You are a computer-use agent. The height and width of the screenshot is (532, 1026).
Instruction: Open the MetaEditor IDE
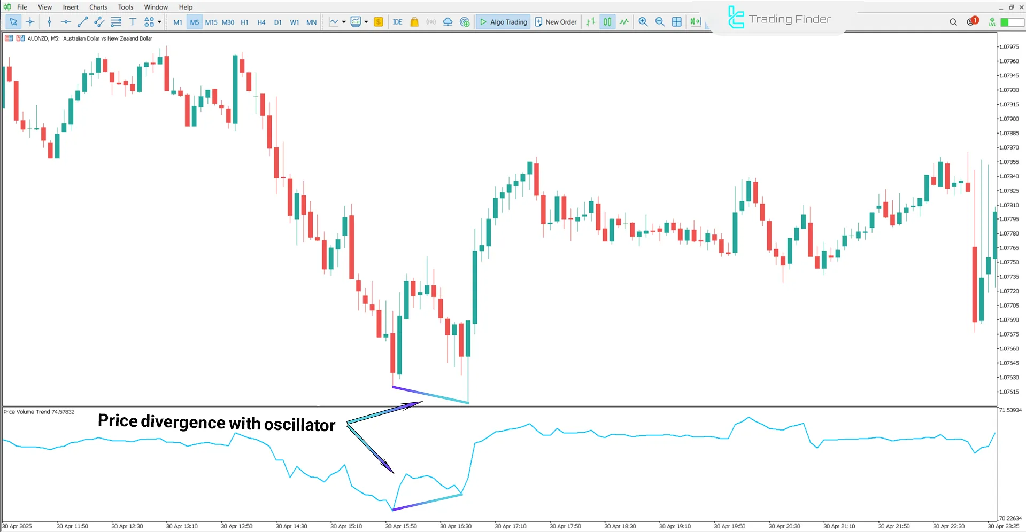coord(397,22)
